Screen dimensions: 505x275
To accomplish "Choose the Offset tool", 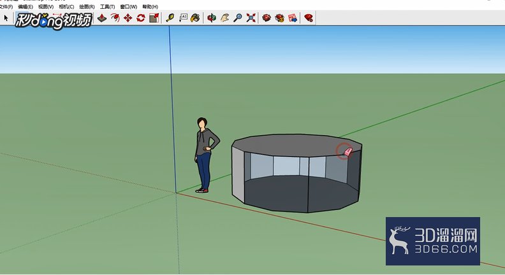I will click(x=115, y=18).
